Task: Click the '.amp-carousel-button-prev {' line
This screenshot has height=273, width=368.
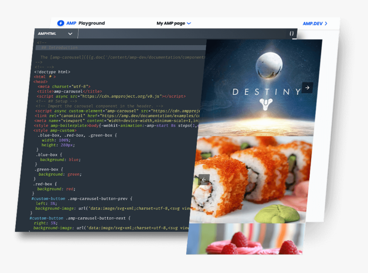Action: (x=82, y=199)
